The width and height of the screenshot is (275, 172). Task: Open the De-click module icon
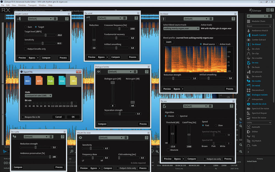(x=249, y=49)
